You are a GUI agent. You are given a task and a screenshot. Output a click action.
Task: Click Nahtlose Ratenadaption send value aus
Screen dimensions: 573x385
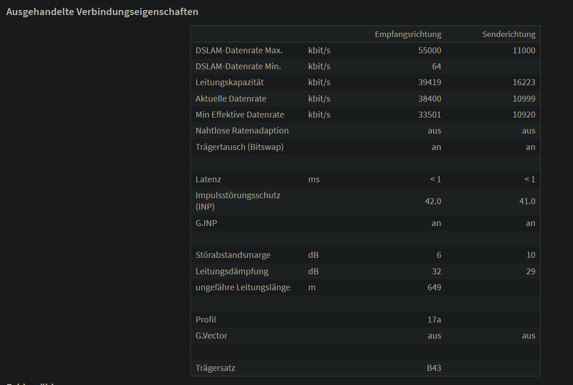click(x=528, y=131)
